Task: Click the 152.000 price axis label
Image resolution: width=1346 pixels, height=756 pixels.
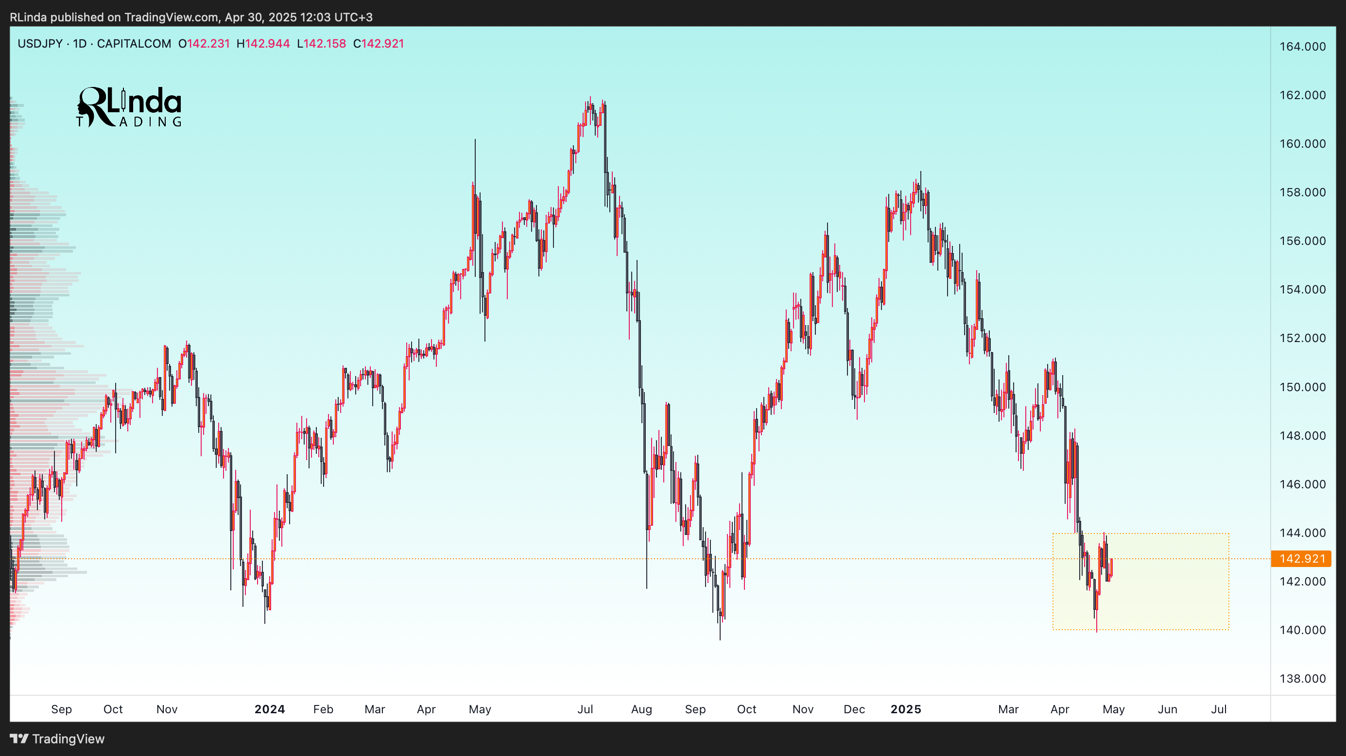Action: click(1302, 338)
